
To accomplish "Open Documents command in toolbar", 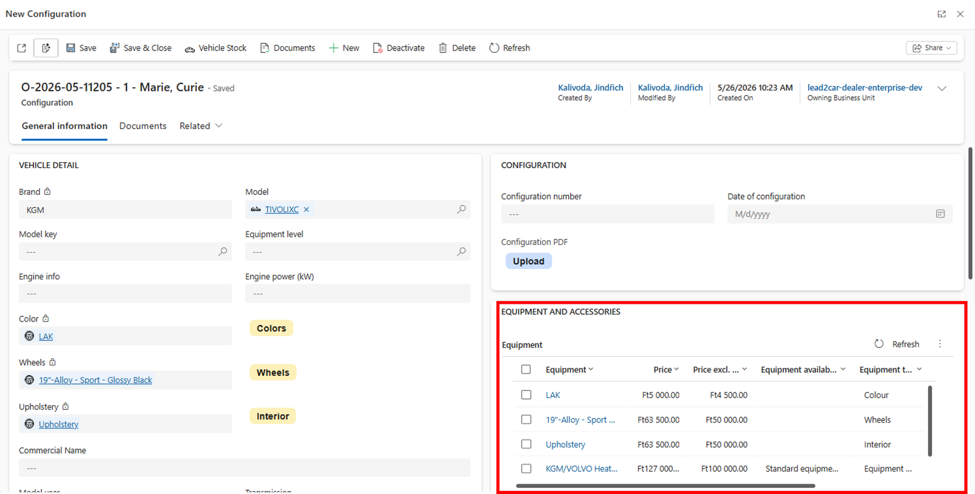I will pyautogui.click(x=288, y=48).
